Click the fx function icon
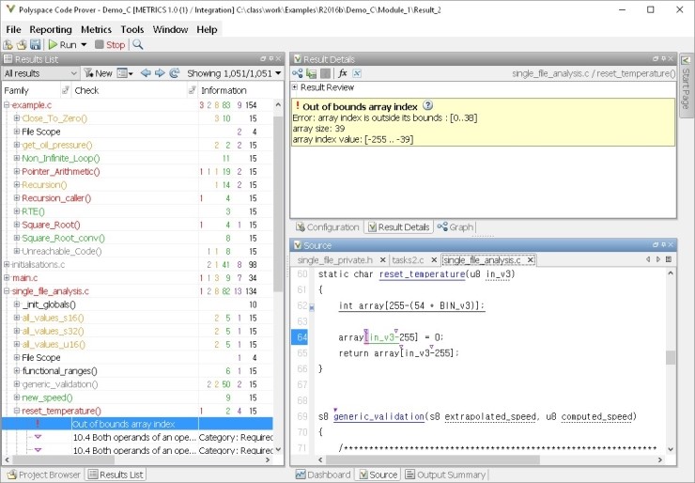This screenshot has width=695, height=483. (x=342, y=73)
